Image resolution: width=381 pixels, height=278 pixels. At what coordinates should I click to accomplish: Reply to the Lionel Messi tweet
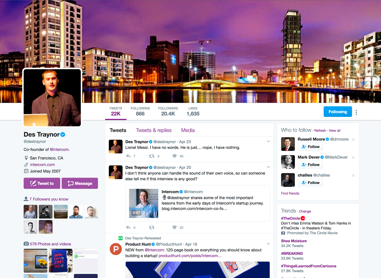(x=128, y=156)
